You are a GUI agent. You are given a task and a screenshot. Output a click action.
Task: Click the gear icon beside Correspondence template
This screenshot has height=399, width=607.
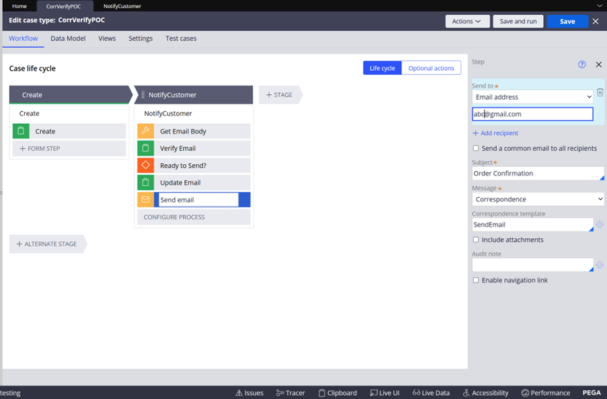600,225
